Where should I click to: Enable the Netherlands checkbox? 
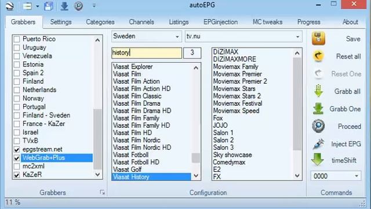17,90
